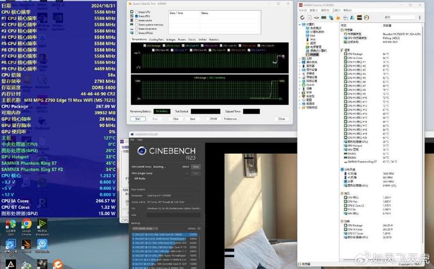Expand the DirectX tree node in AIDA64
The image size is (434, 269).
299,85
